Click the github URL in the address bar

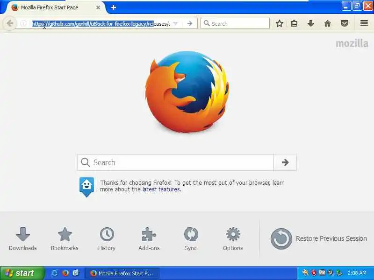tap(101, 24)
